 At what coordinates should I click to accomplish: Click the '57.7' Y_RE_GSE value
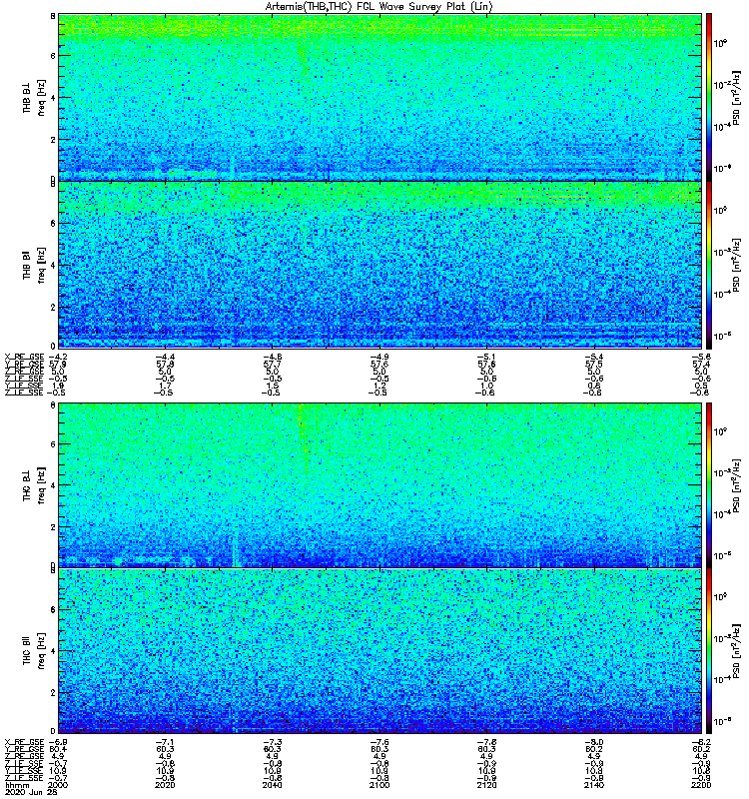(x=272, y=364)
